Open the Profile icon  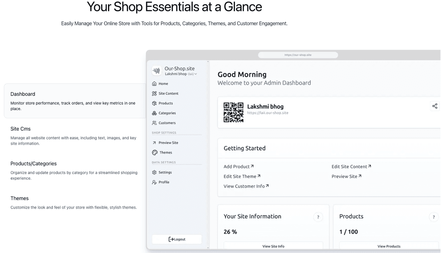pos(154,182)
